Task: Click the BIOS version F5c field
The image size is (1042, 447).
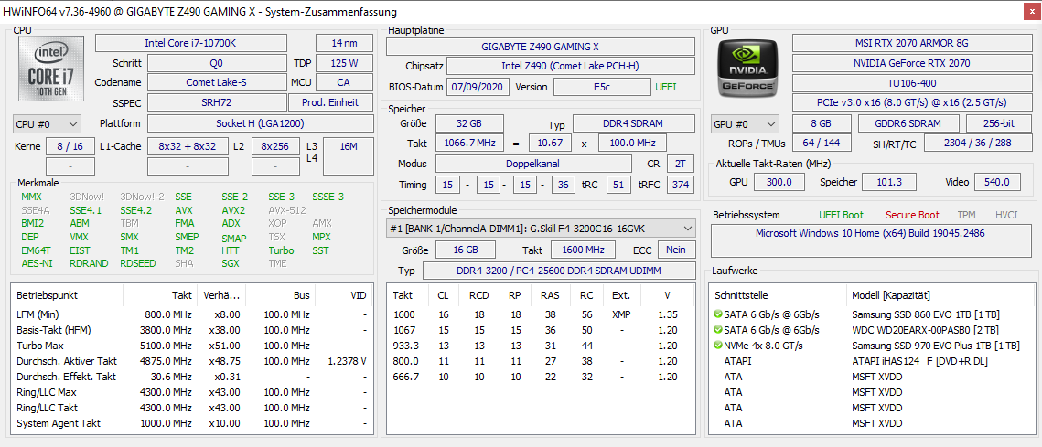Action: (x=602, y=87)
